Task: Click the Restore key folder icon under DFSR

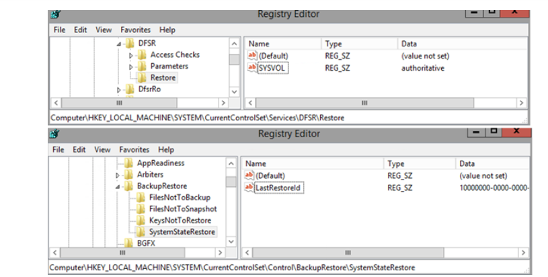Action: click(142, 78)
